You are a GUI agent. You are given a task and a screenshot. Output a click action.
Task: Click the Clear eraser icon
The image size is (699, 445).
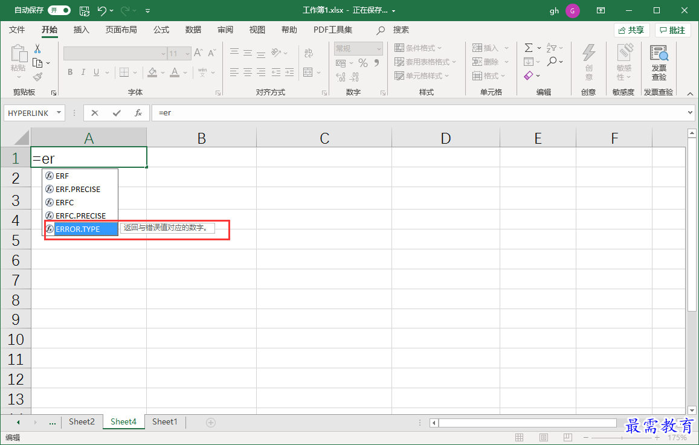click(x=529, y=75)
